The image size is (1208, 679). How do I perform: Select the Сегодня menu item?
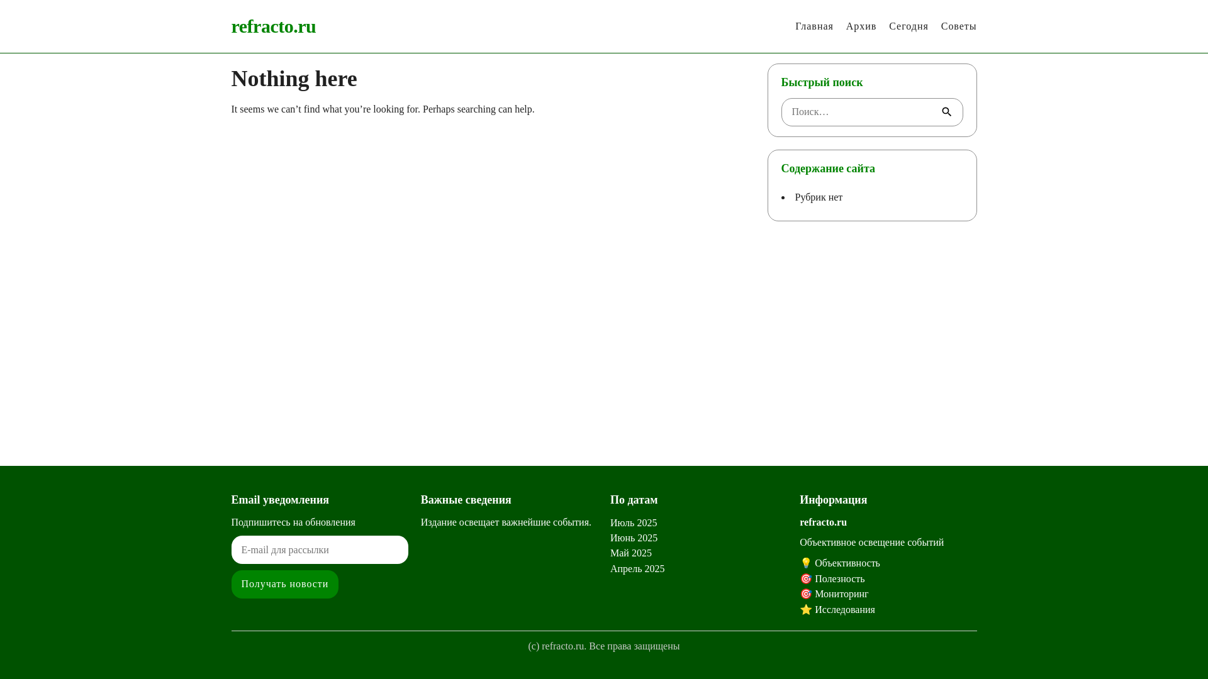909,26
